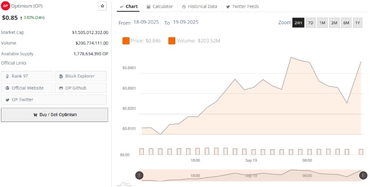Select the Chart tab
Image resolution: width=370 pixels, height=187 pixels.
click(x=129, y=6)
